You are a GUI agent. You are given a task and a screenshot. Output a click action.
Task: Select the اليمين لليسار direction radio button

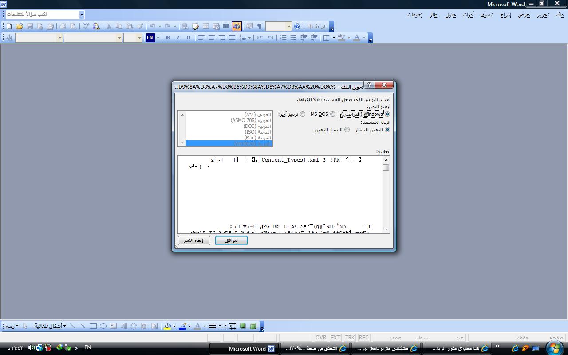coord(387,130)
